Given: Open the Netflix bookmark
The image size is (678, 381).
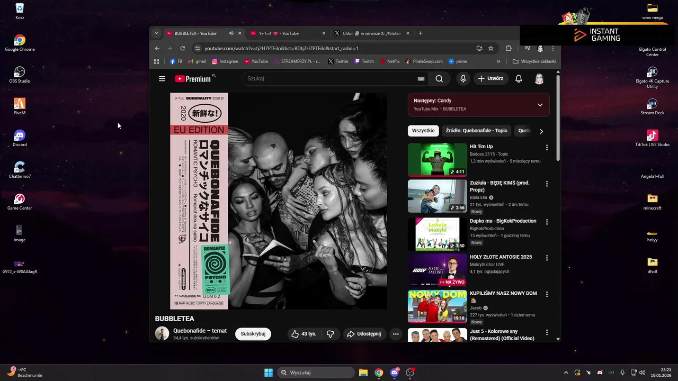Looking at the screenshot, I should [x=390, y=61].
